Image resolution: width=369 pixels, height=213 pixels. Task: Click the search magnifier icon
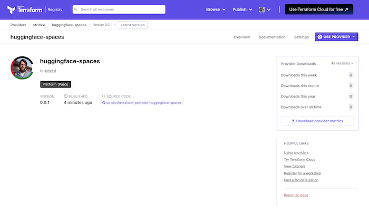(x=77, y=9)
